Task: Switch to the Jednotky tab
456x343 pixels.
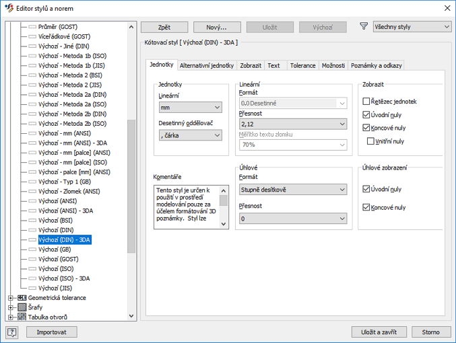Action: [162, 65]
